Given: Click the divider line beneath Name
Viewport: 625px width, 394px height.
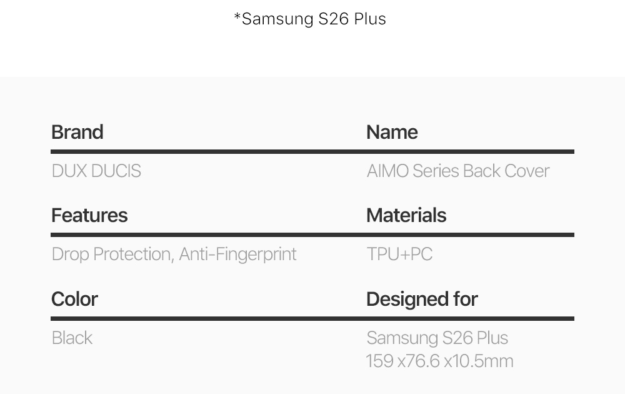Looking at the screenshot, I should pyautogui.click(x=470, y=151).
